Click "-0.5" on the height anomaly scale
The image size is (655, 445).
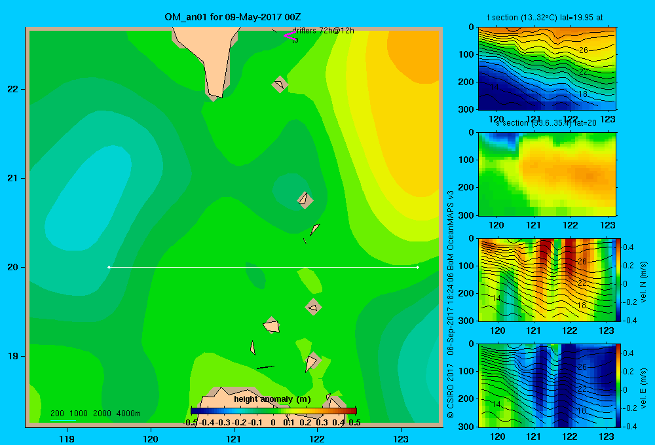tap(190, 423)
